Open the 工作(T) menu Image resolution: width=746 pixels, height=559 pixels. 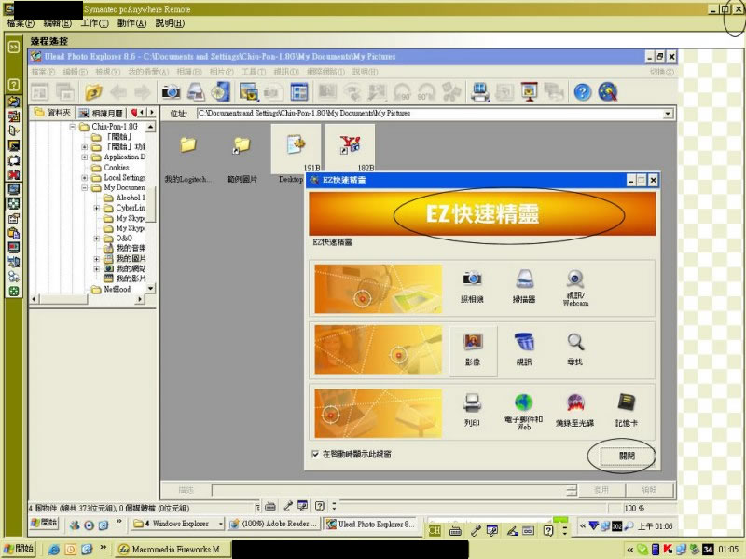coord(94,22)
